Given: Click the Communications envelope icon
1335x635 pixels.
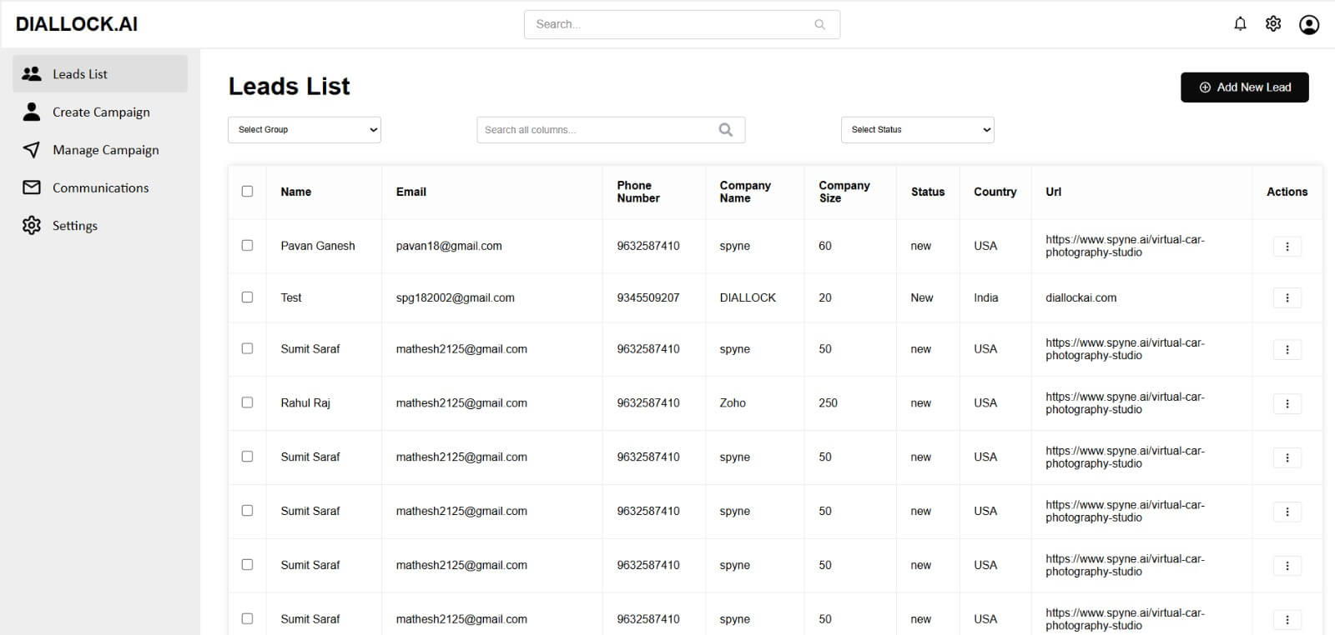Looking at the screenshot, I should [32, 187].
